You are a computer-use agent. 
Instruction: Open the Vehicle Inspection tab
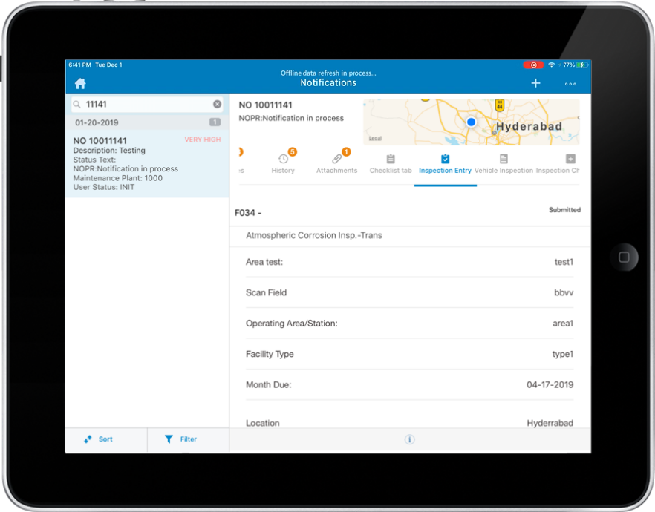click(x=504, y=163)
